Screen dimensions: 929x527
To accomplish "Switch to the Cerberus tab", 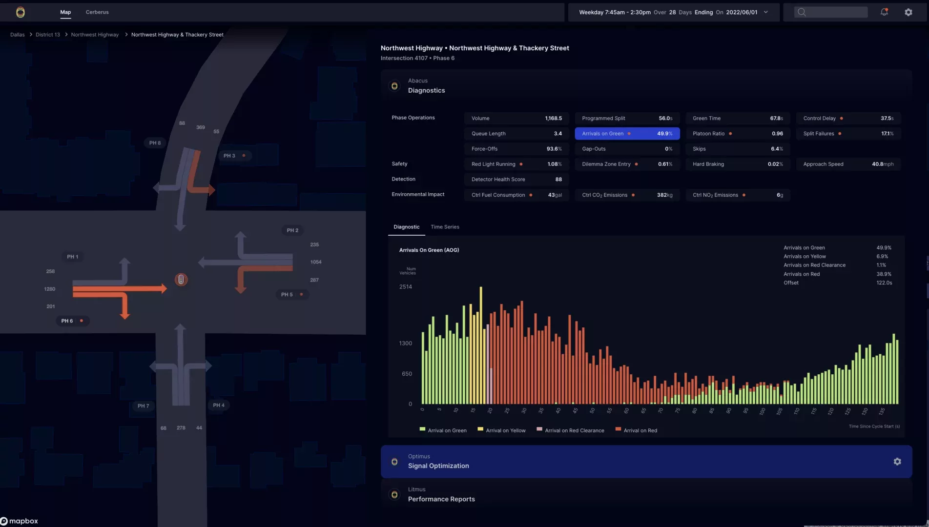I will [97, 12].
